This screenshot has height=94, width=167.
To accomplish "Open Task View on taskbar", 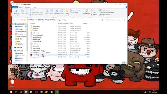I will tap(21, 92).
